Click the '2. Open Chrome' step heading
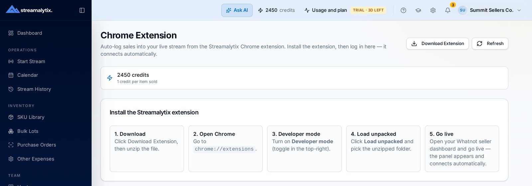532x186 pixels. (x=214, y=134)
